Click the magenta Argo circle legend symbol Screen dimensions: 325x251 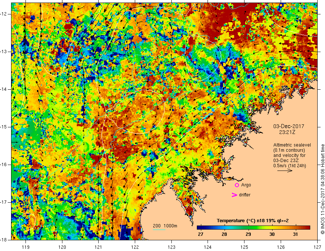237,185
